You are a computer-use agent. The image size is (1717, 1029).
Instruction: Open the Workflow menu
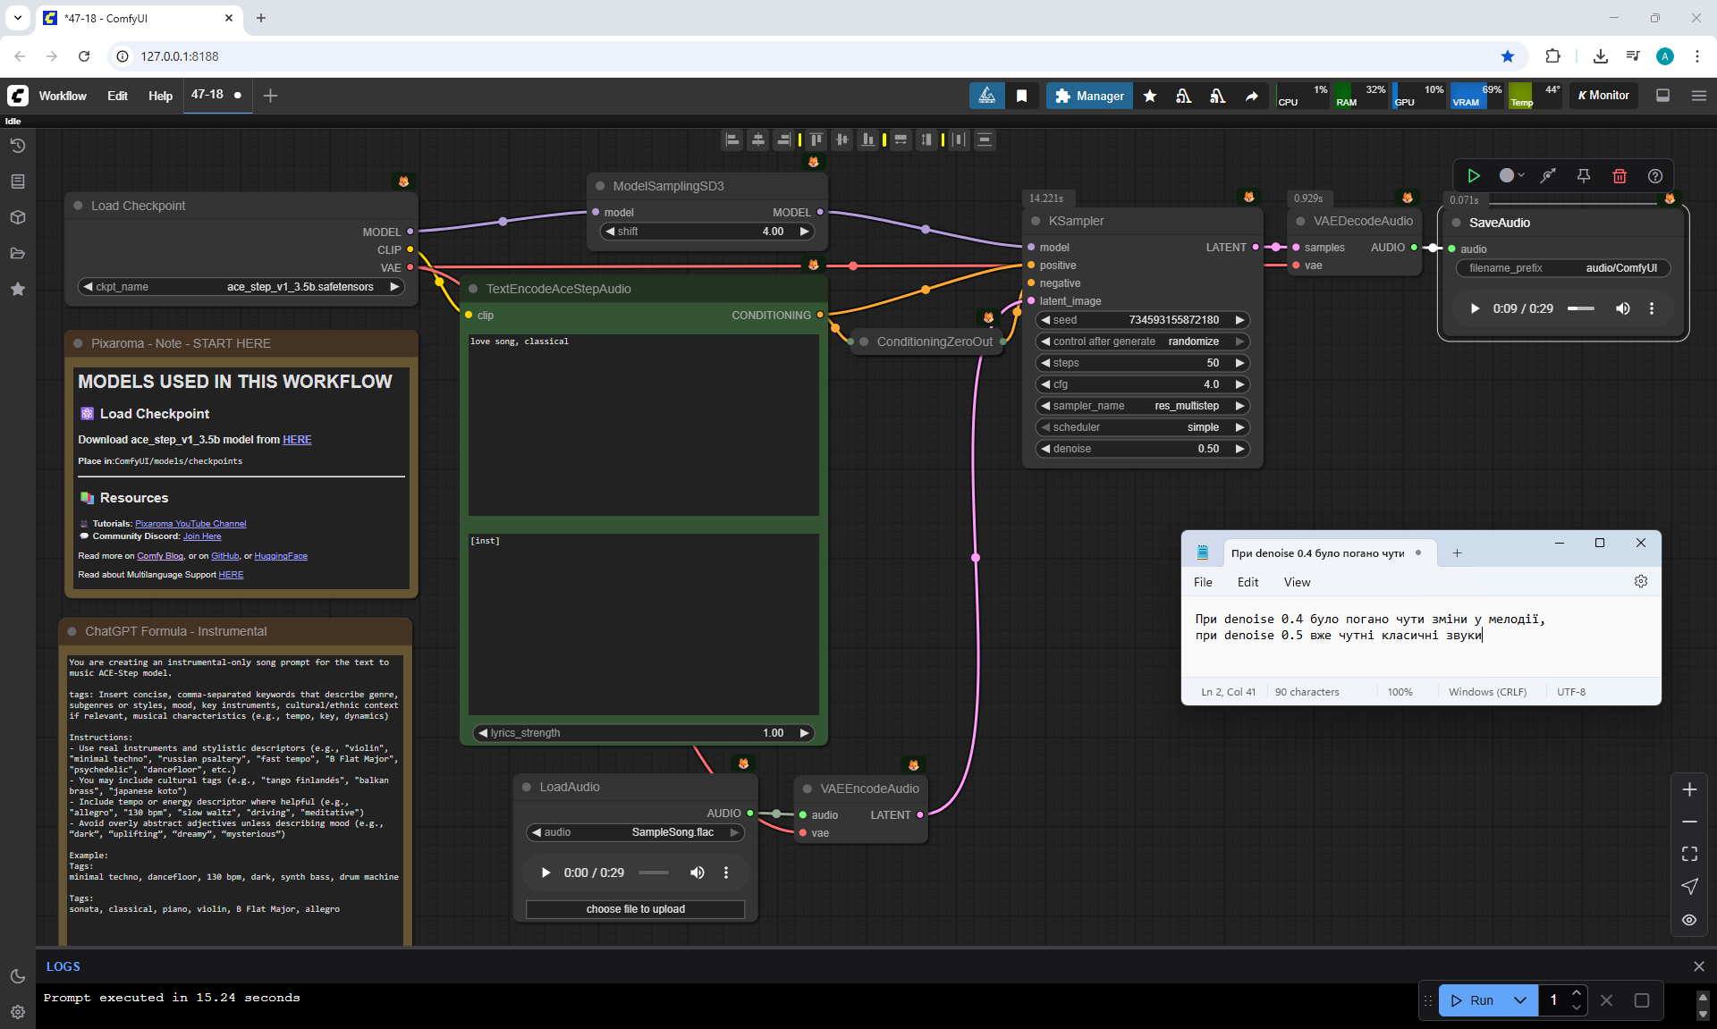click(63, 96)
